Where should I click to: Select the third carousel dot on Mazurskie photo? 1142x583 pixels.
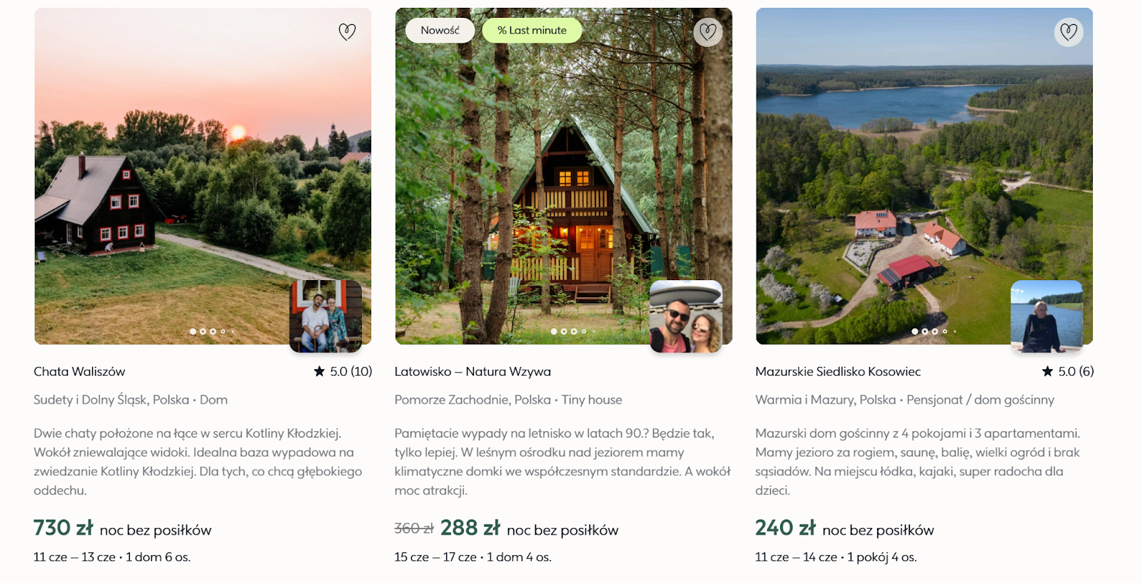click(935, 331)
